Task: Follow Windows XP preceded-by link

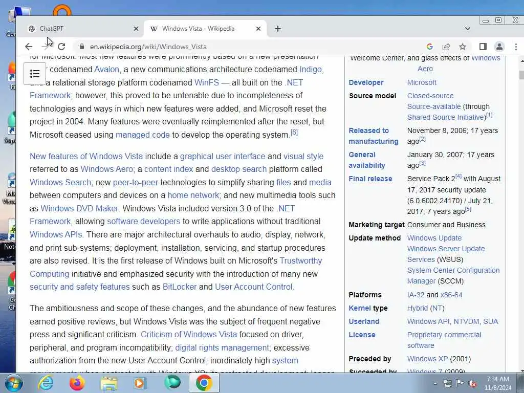Action: (427, 359)
